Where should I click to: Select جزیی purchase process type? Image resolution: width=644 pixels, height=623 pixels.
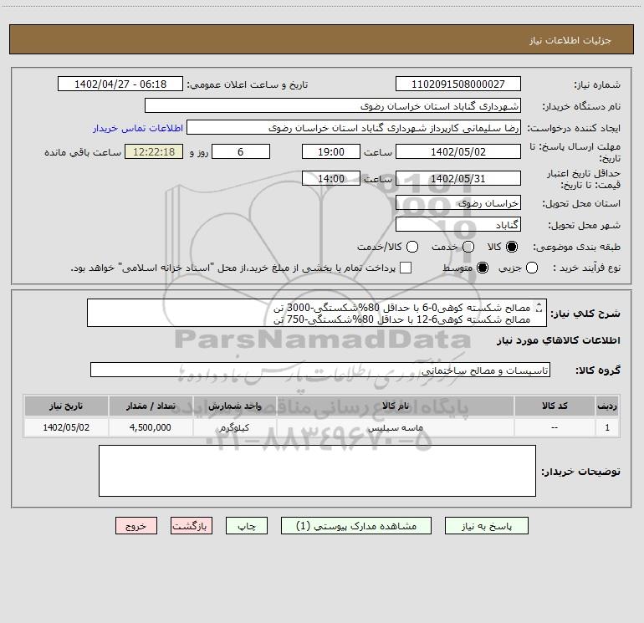[532, 268]
